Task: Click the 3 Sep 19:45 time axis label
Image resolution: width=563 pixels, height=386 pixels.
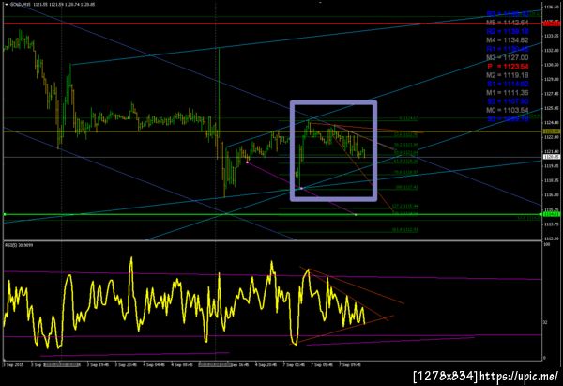Action: 98,364
